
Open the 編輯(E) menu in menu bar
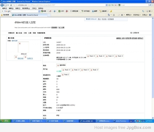(x=11, y=8)
